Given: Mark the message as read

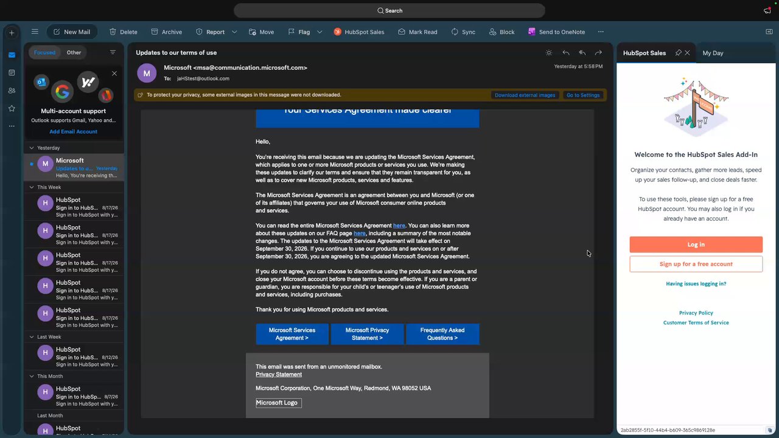Looking at the screenshot, I should [417, 32].
